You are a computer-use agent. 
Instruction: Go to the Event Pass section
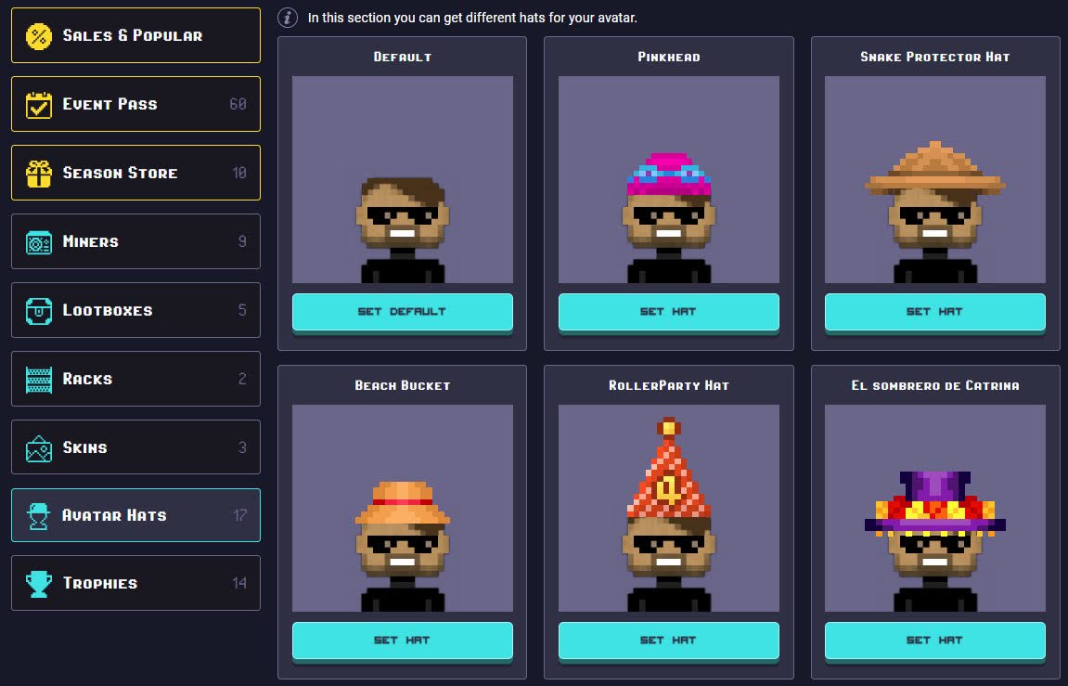tap(135, 104)
